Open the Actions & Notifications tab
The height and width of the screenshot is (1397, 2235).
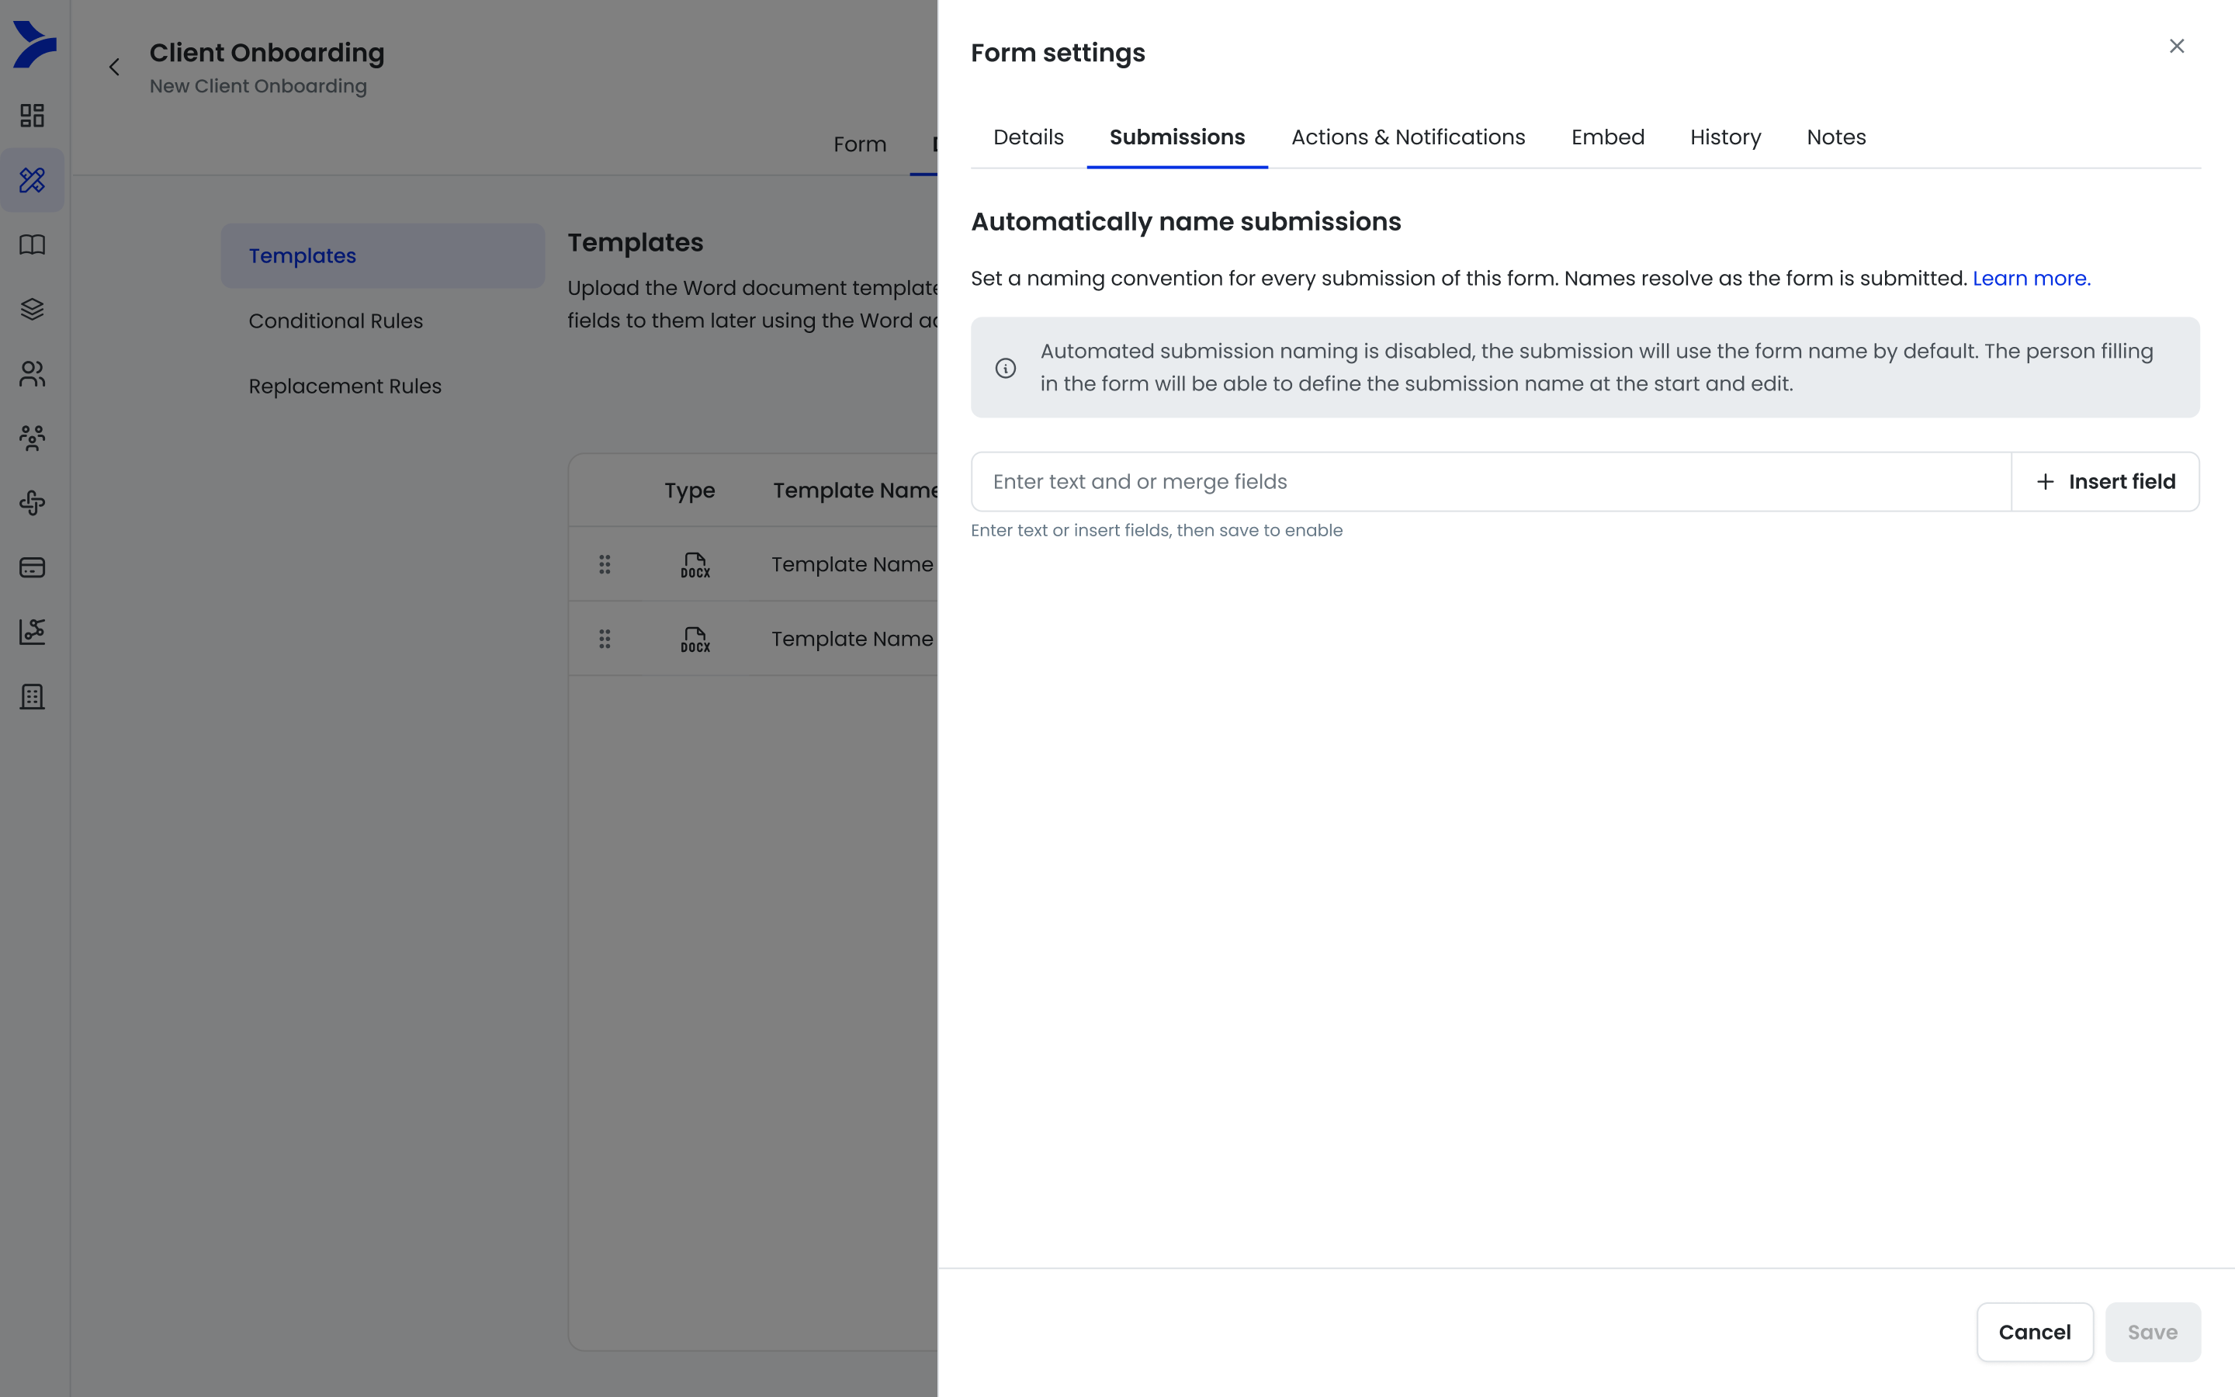pyautogui.click(x=1408, y=137)
